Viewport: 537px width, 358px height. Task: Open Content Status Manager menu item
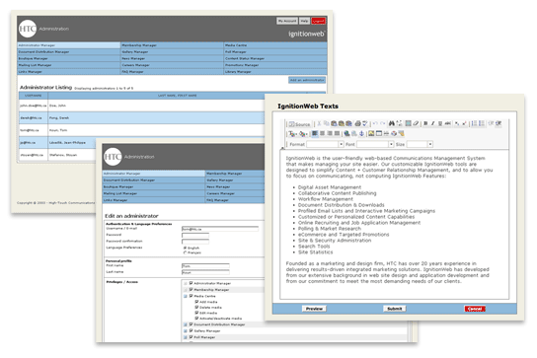tap(275, 58)
